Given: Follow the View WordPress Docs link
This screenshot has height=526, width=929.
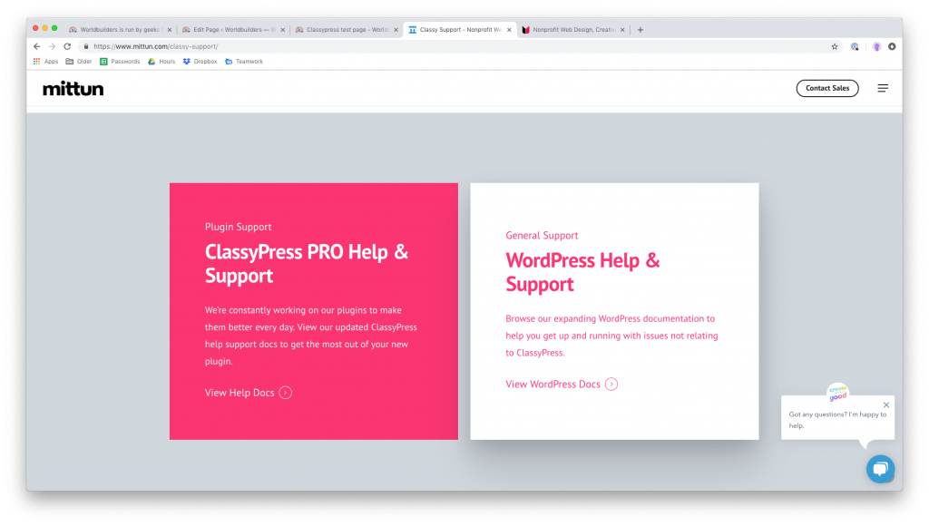Looking at the screenshot, I should 553,384.
